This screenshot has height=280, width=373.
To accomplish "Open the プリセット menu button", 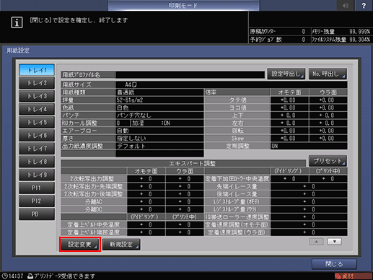I will [328, 161].
